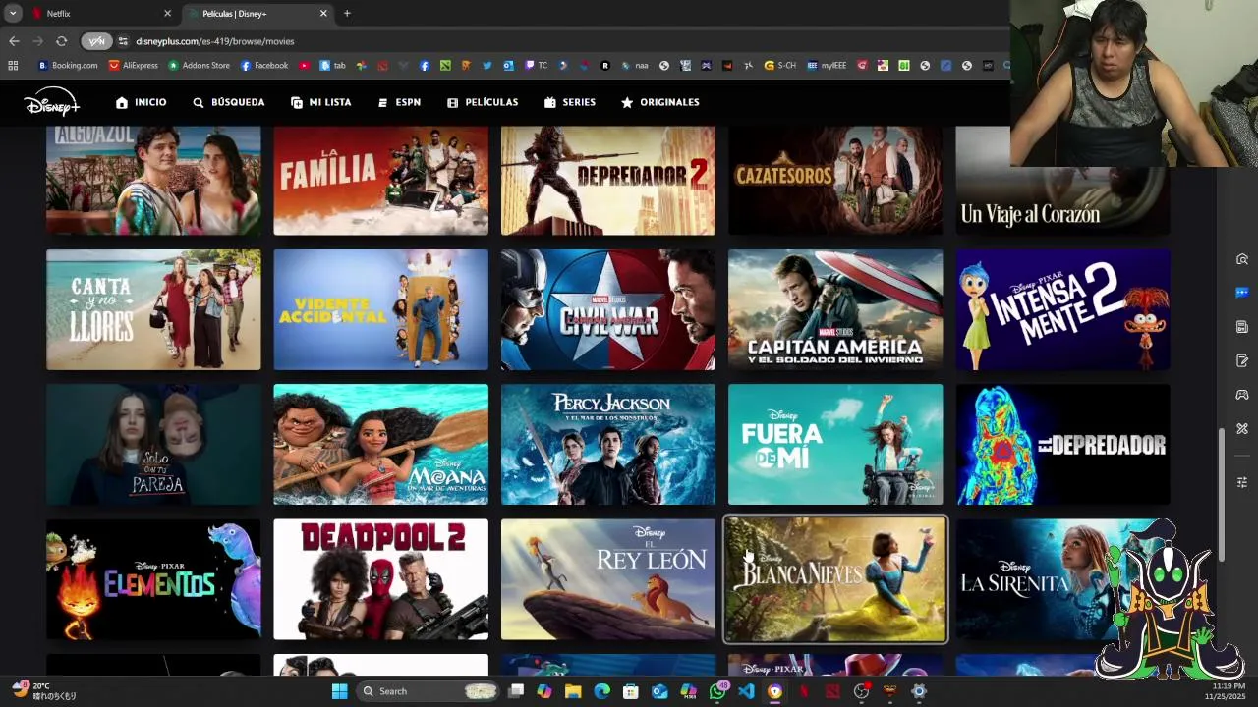Open the La Familia movie thumbnail

[x=380, y=181]
